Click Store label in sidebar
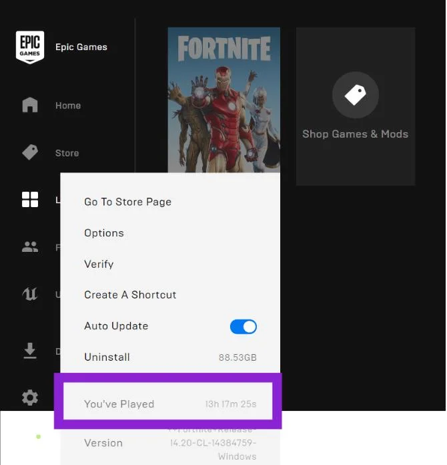The height and width of the screenshot is (465, 447). click(x=67, y=153)
